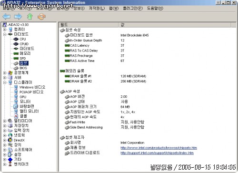
Task: Open the support.intel.com chipsets driver link
Action: [157, 153]
